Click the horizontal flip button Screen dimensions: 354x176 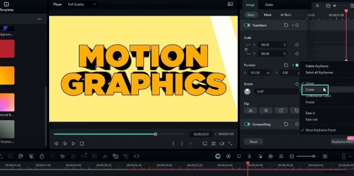(250, 111)
